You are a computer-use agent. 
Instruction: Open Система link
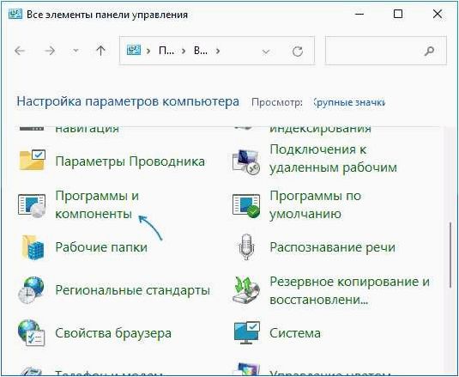coord(295,333)
